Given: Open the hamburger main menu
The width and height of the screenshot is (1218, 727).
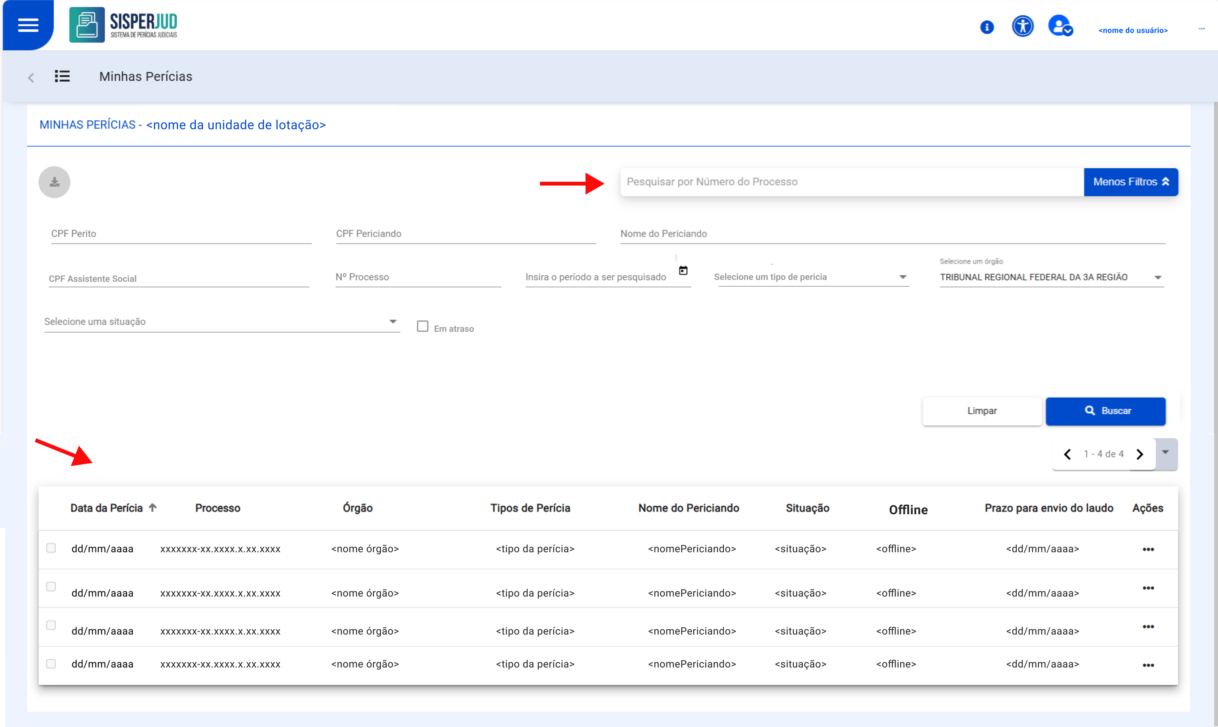Looking at the screenshot, I should 28,25.
